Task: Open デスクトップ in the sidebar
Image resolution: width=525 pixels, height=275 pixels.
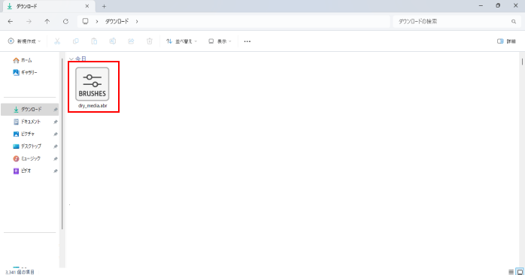Action: pyautogui.click(x=27, y=147)
